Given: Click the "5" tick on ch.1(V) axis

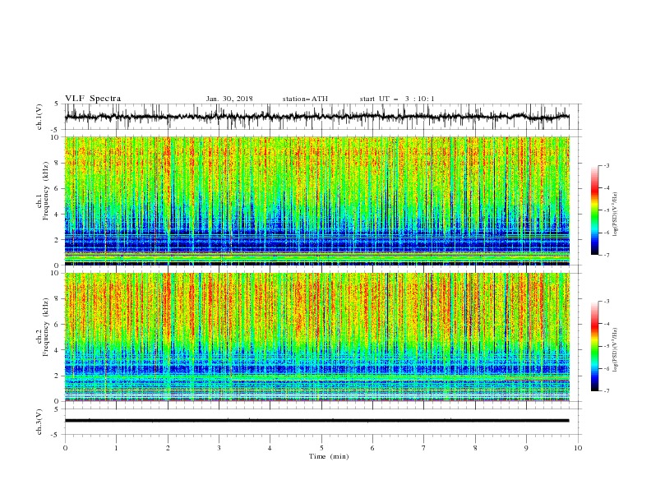Looking at the screenshot, I should 58,104.
